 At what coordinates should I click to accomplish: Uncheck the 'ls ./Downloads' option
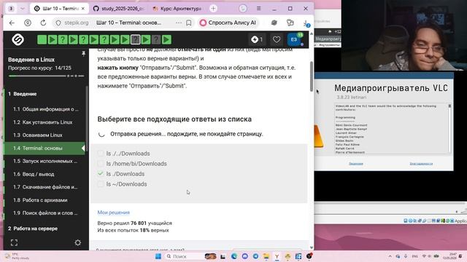click(x=101, y=174)
